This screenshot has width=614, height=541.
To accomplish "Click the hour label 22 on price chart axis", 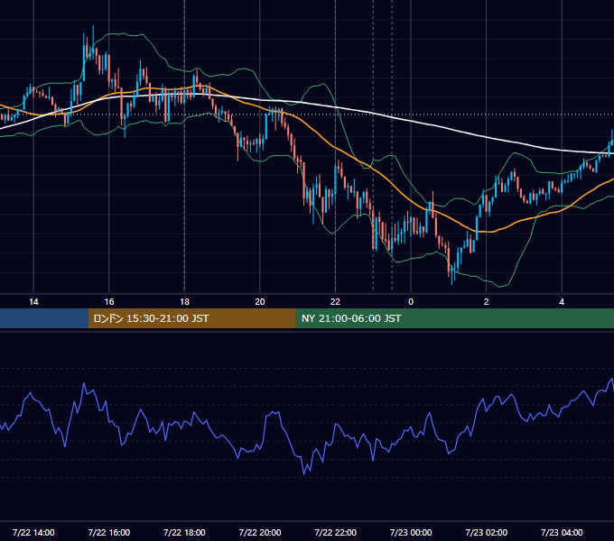I will coord(335,302).
